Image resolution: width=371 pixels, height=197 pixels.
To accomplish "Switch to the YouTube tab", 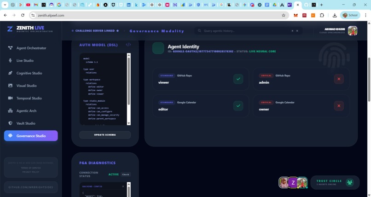I will (28, 5).
